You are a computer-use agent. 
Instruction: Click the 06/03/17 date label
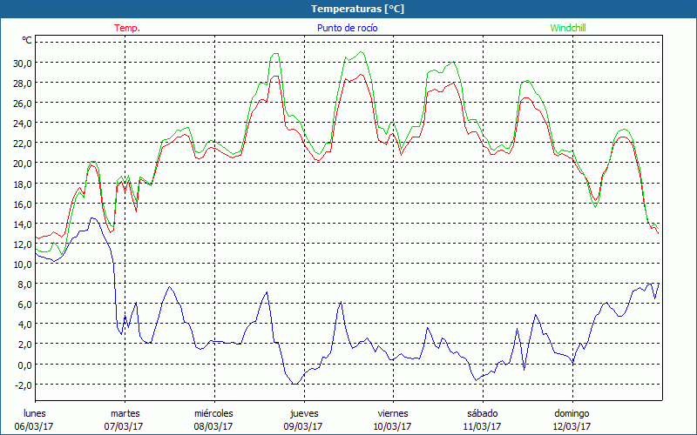tap(36, 426)
